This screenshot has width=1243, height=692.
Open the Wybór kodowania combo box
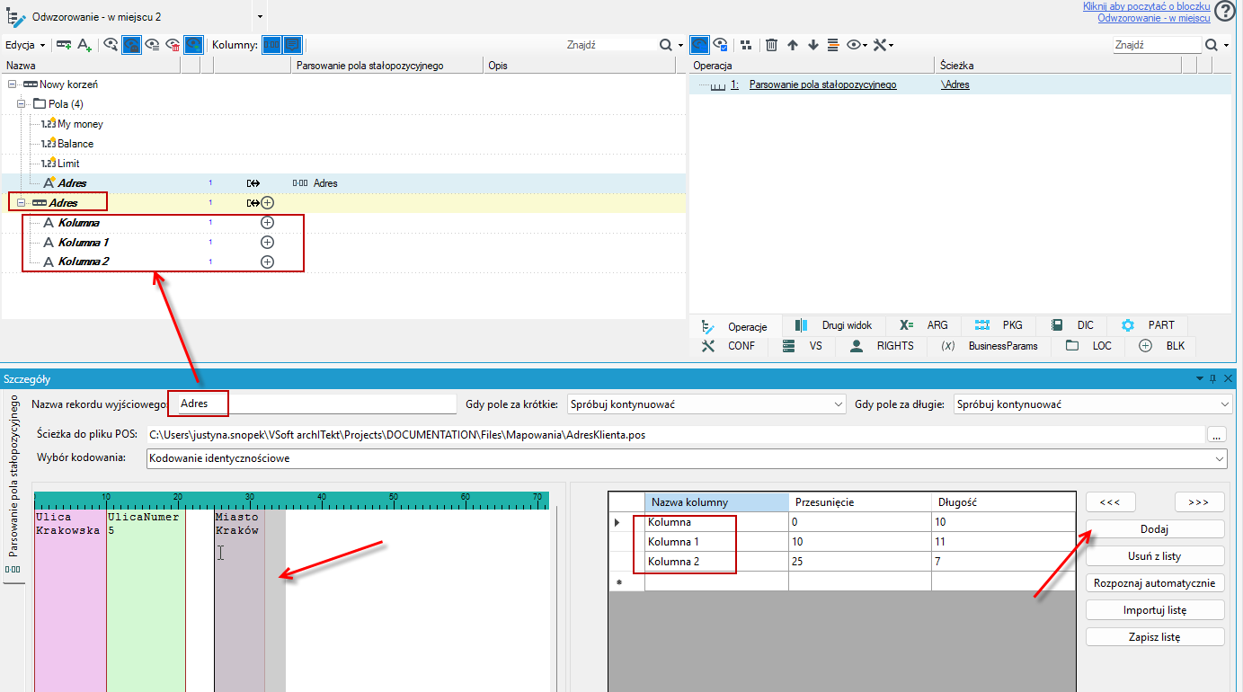[687, 458]
